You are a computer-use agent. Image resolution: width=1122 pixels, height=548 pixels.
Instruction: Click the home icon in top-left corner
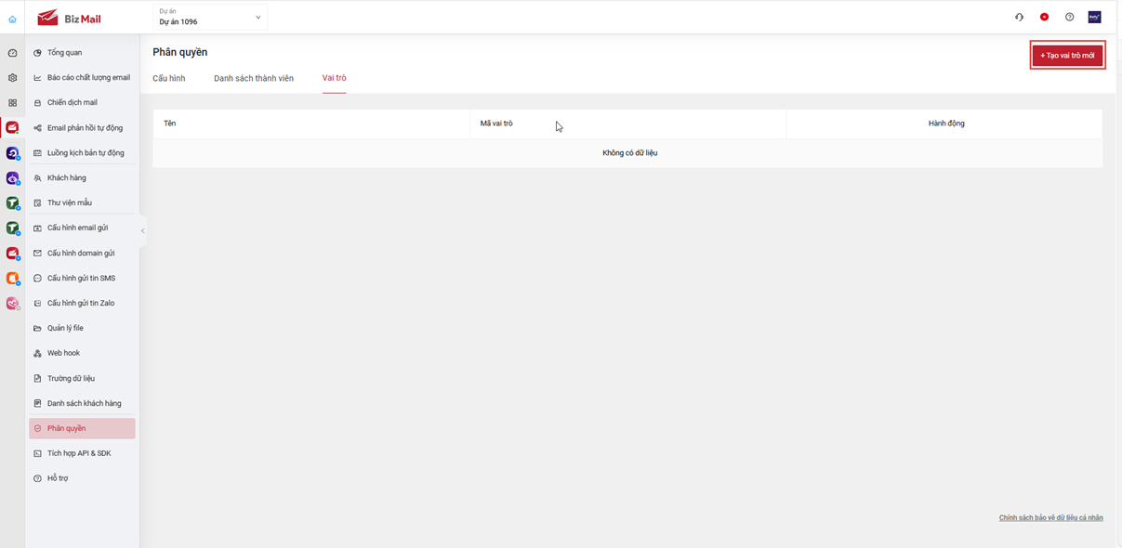(12, 19)
